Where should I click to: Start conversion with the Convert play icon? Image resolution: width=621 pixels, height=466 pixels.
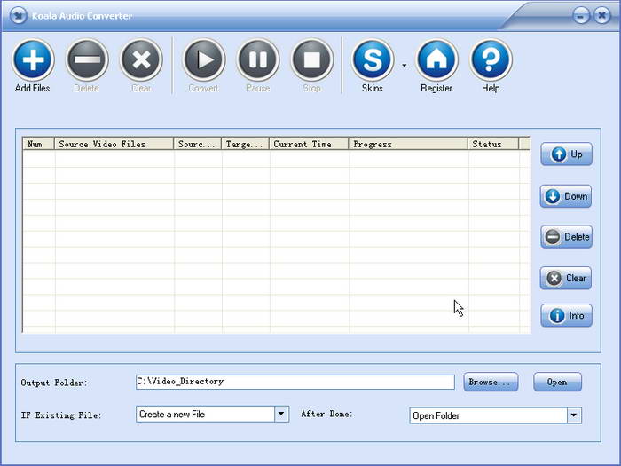(203, 60)
